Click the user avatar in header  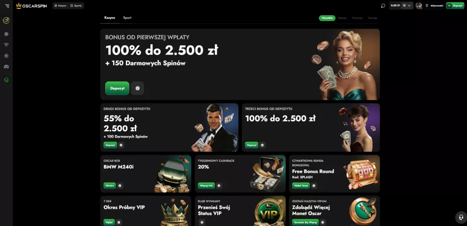click(x=419, y=6)
